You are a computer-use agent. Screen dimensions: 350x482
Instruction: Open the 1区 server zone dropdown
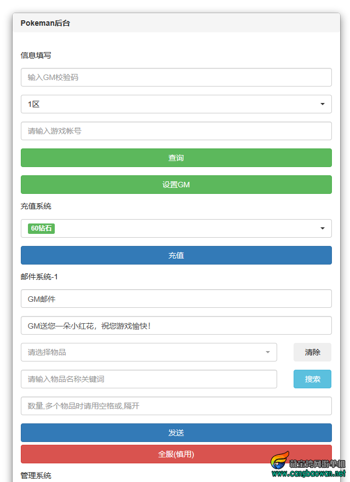176,104
